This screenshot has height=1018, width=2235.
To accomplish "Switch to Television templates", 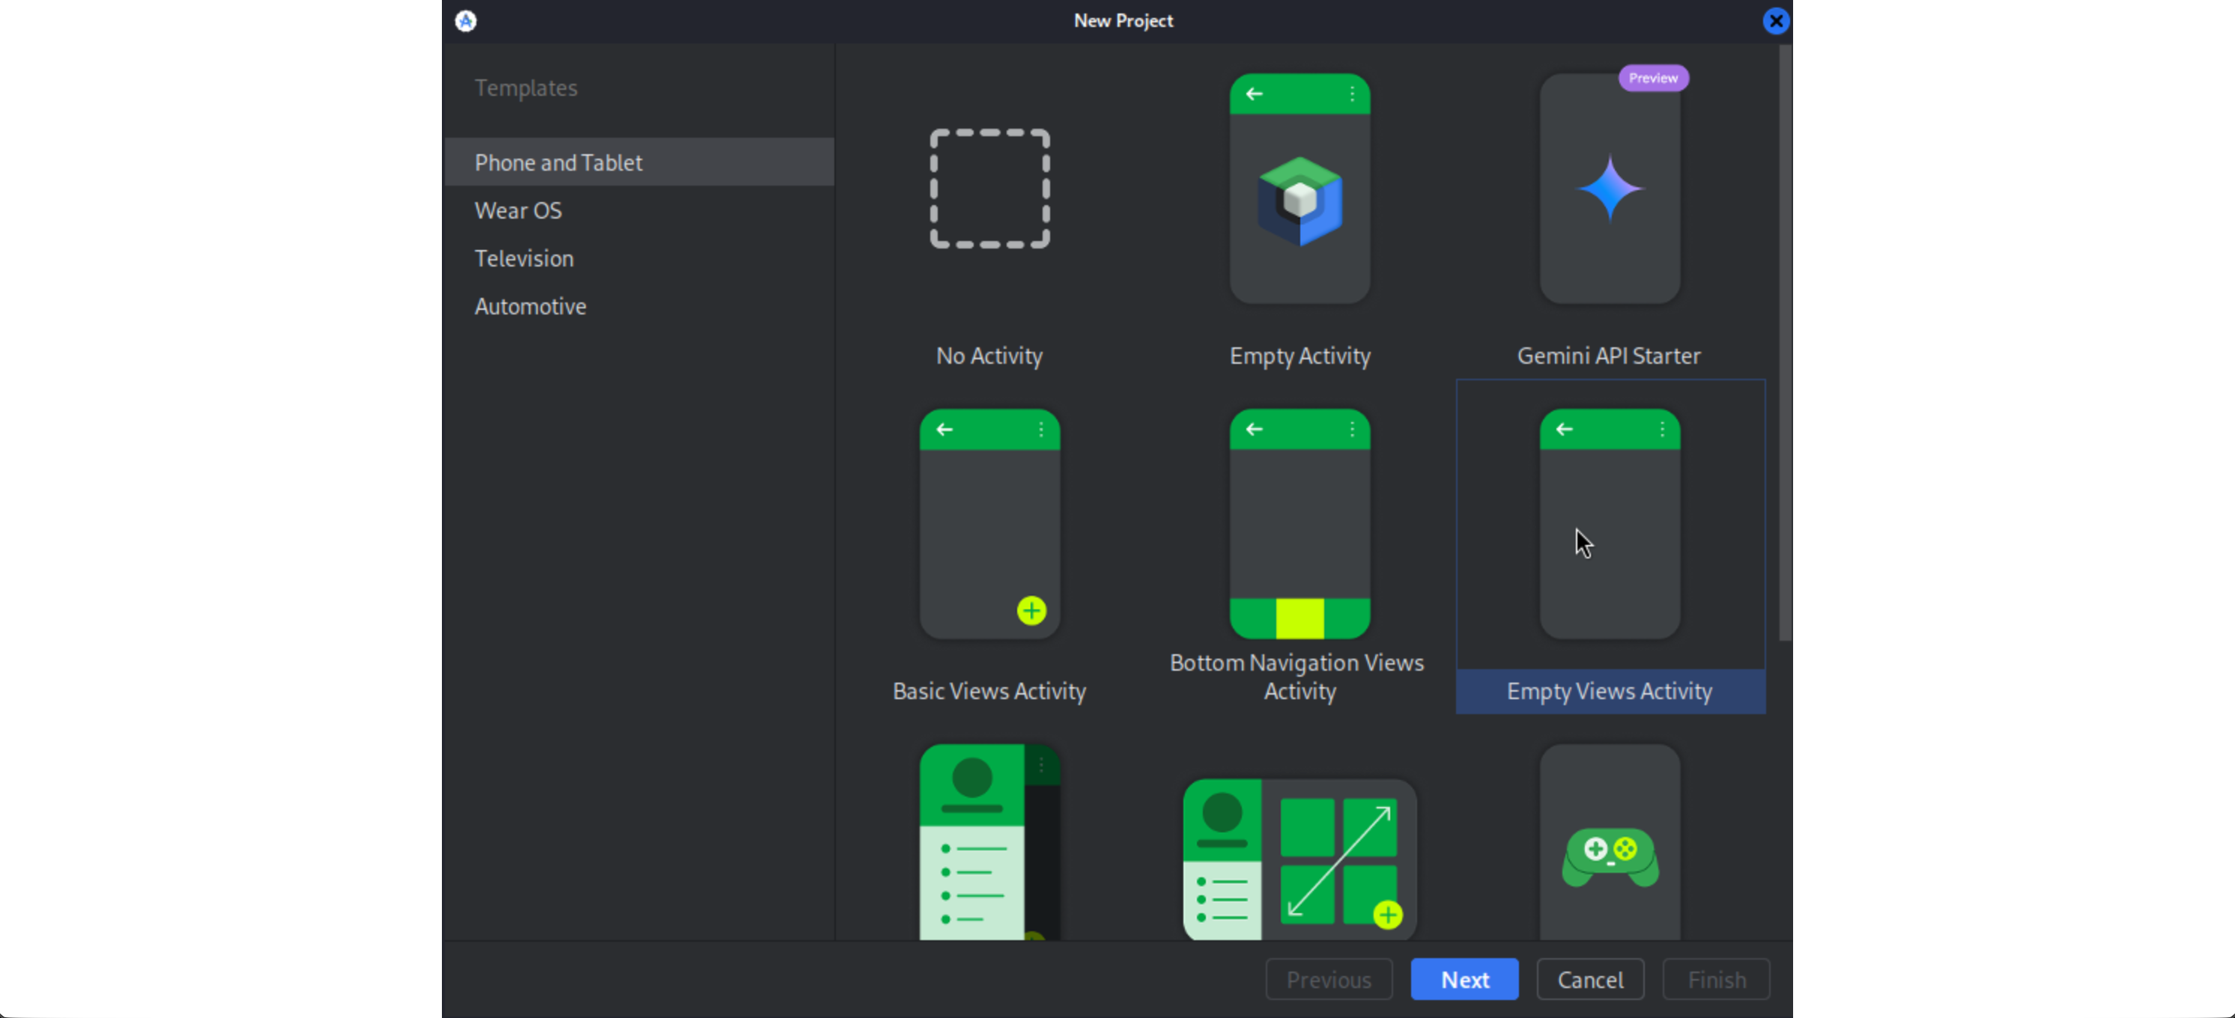I will (x=639, y=257).
